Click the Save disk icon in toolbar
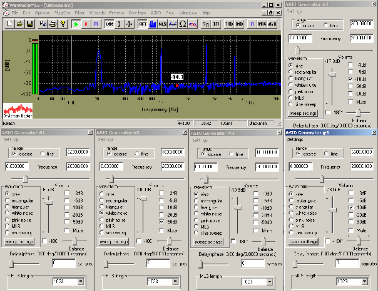 click(x=29, y=24)
